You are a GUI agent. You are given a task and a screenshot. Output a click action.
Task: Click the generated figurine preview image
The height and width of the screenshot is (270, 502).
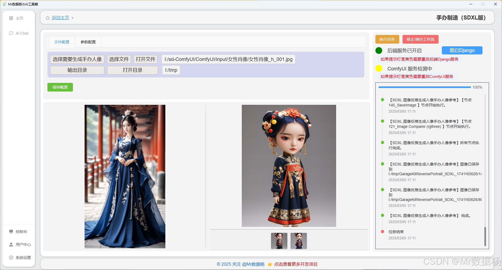(289, 166)
